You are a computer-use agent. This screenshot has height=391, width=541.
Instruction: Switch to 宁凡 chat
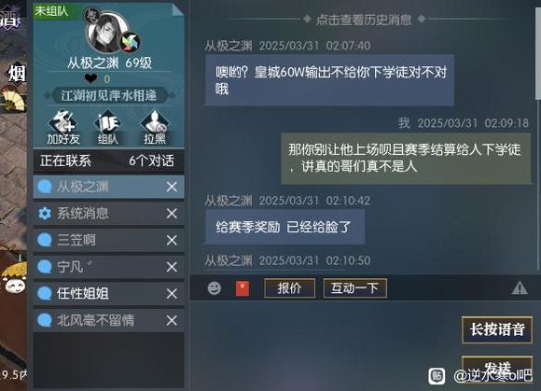(108, 267)
